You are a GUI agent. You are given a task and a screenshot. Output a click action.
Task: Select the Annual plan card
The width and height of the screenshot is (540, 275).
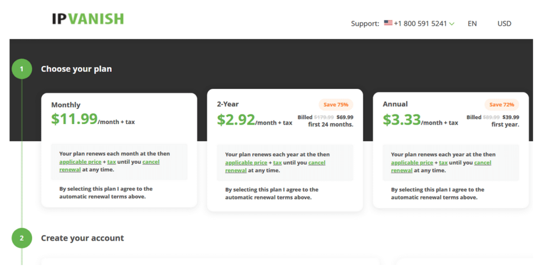(450, 150)
